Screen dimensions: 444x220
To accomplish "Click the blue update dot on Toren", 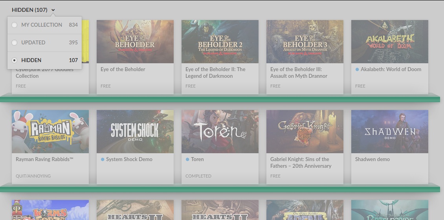I will (x=187, y=159).
